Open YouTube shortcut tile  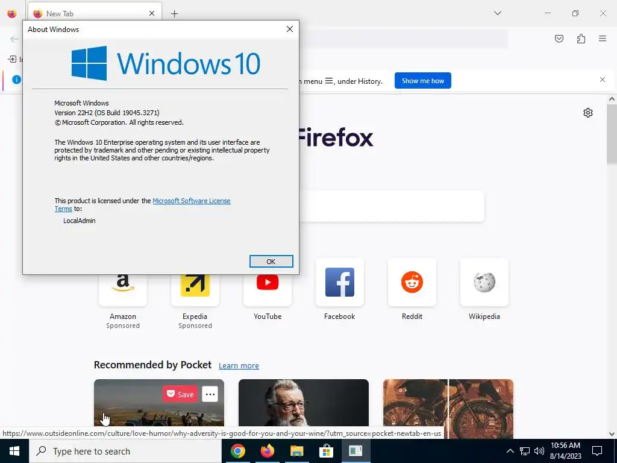268,290
